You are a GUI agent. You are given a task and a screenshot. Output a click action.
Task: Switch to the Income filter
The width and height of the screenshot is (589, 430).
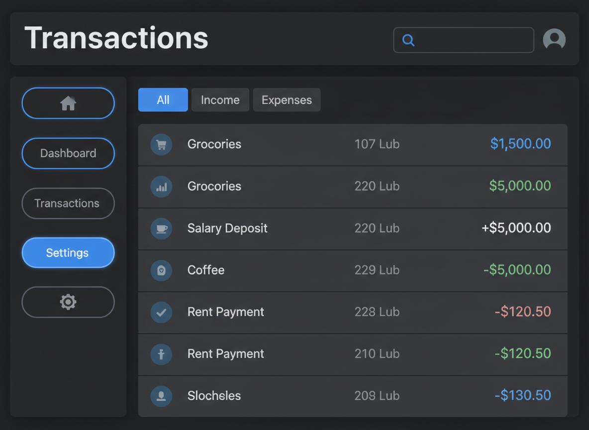click(220, 100)
